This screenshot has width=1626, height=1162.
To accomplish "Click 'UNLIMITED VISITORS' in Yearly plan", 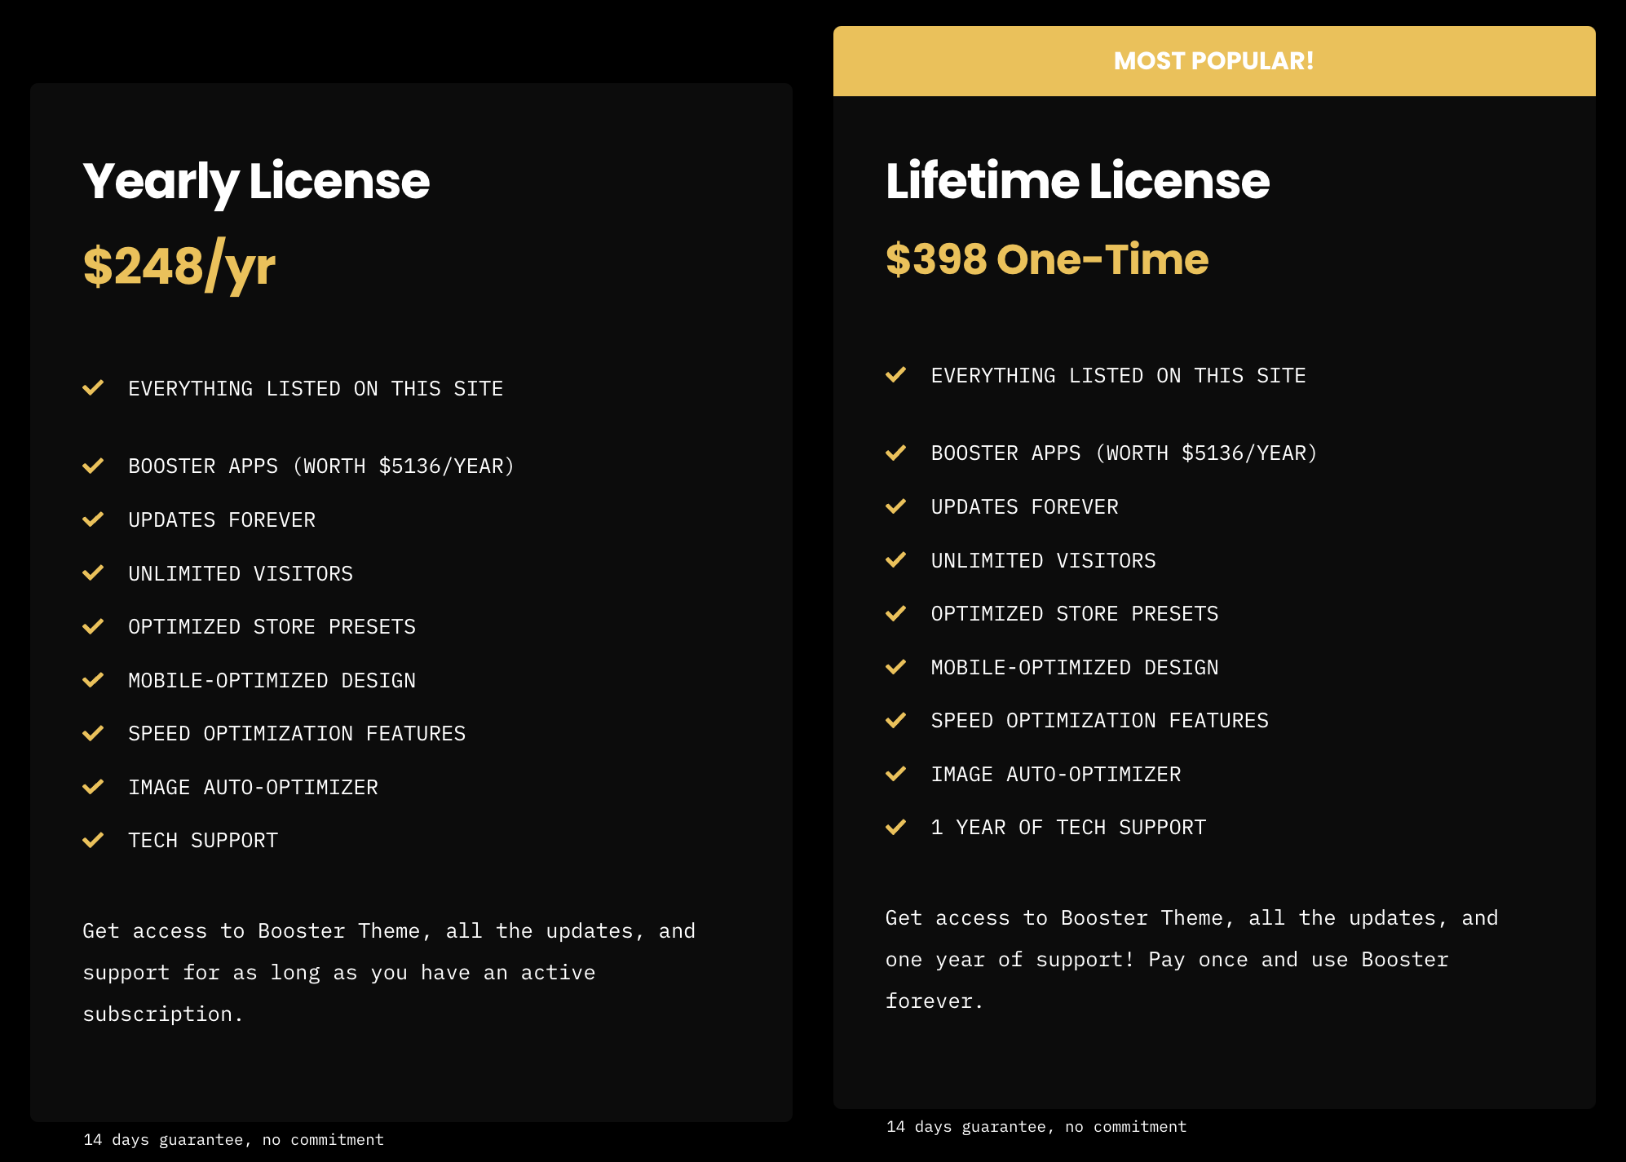I will click(x=241, y=574).
